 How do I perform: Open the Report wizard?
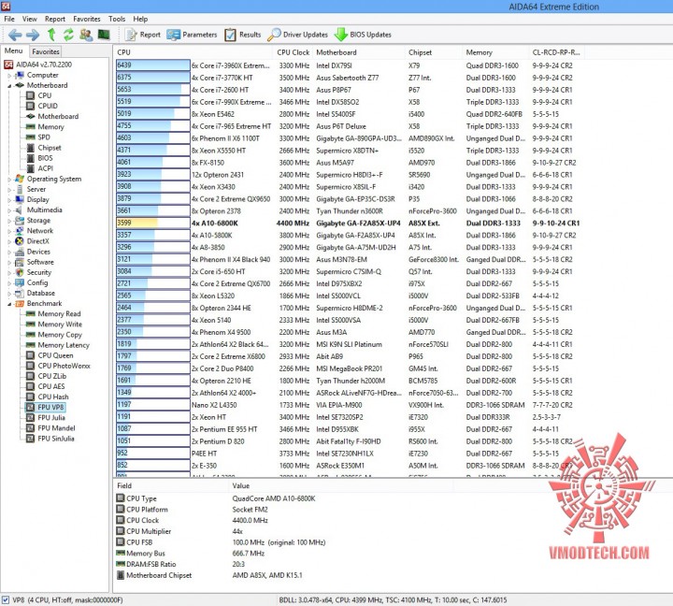coord(142,35)
